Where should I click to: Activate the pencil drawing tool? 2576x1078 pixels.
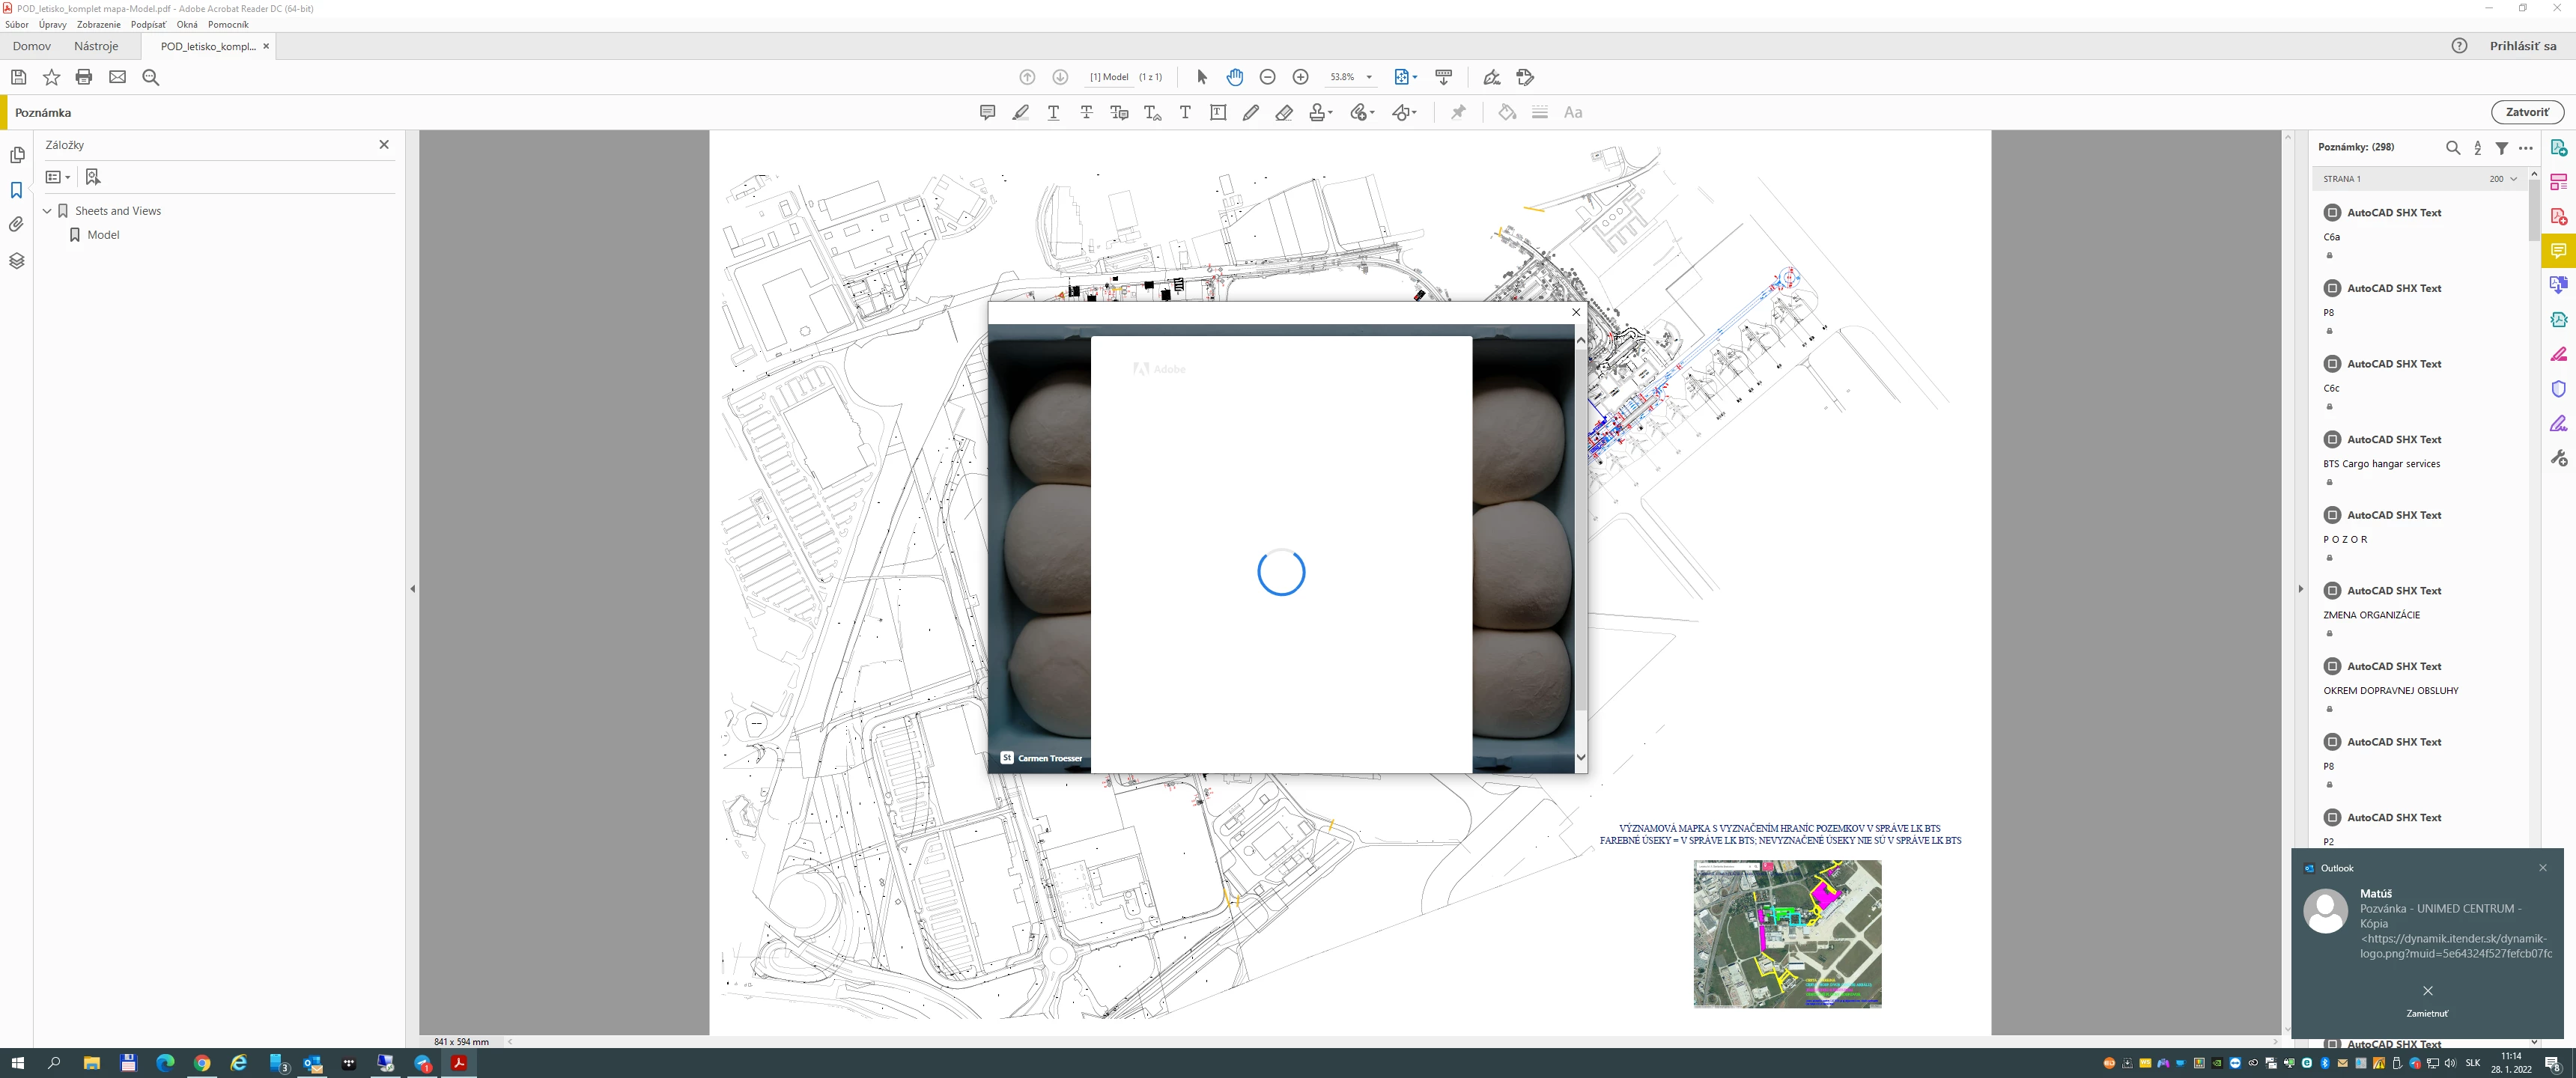1251,112
